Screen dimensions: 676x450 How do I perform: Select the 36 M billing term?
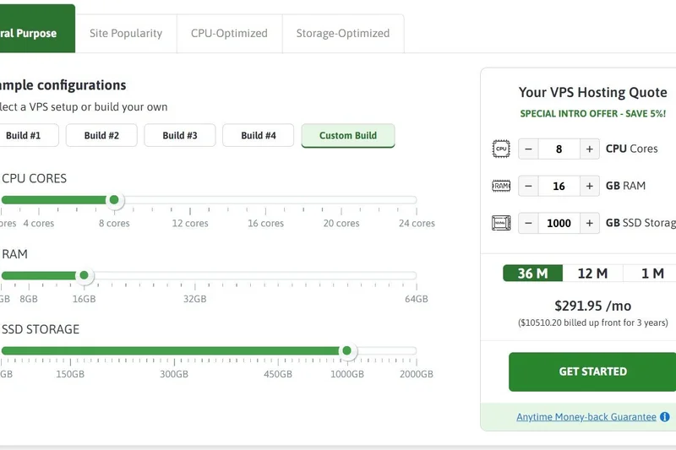(x=533, y=274)
